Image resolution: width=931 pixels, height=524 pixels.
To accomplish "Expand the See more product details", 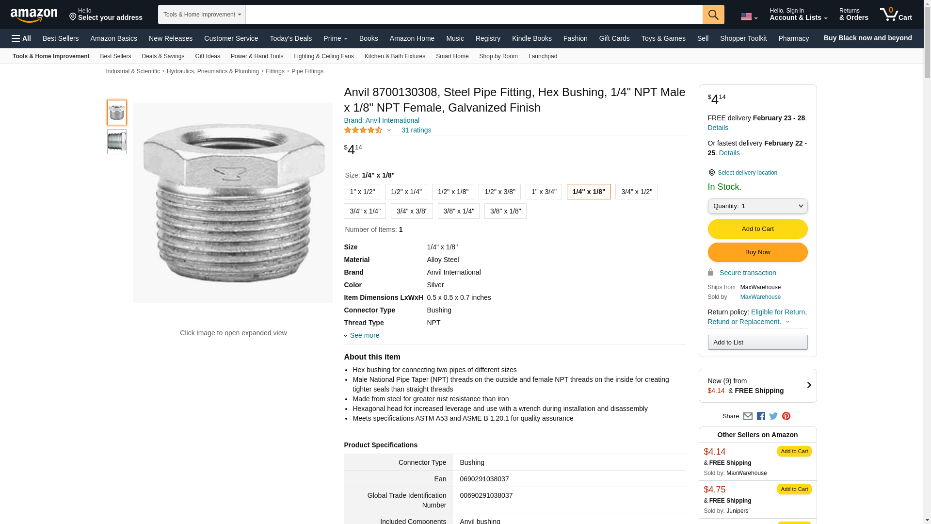I will pyautogui.click(x=364, y=335).
